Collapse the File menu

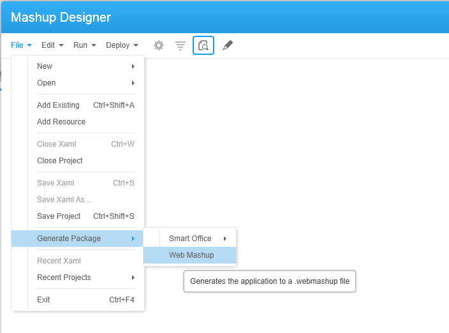tap(21, 45)
